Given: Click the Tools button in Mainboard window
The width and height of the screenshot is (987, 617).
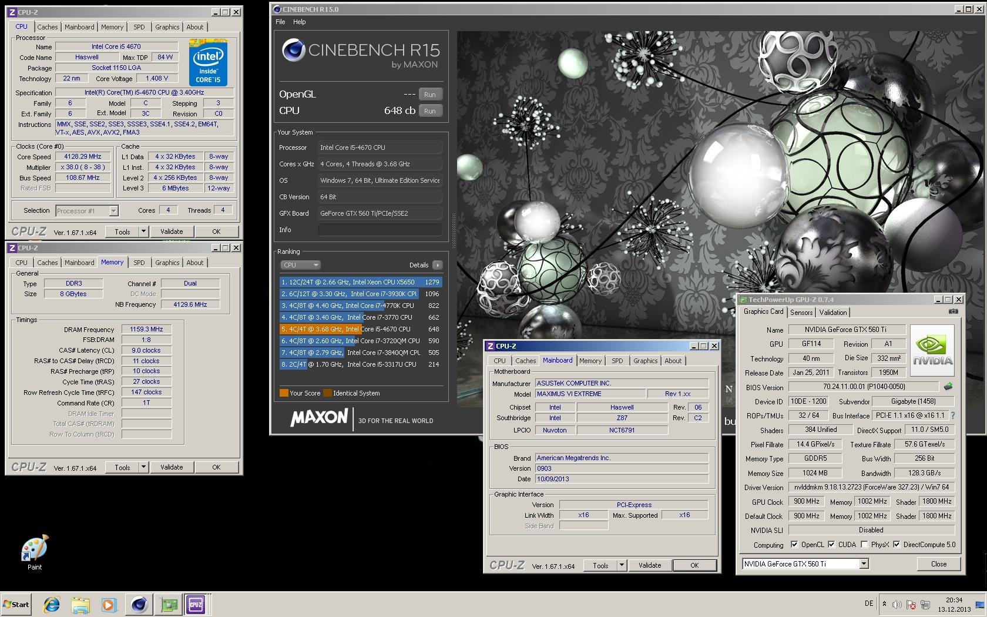Looking at the screenshot, I should [601, 565].
